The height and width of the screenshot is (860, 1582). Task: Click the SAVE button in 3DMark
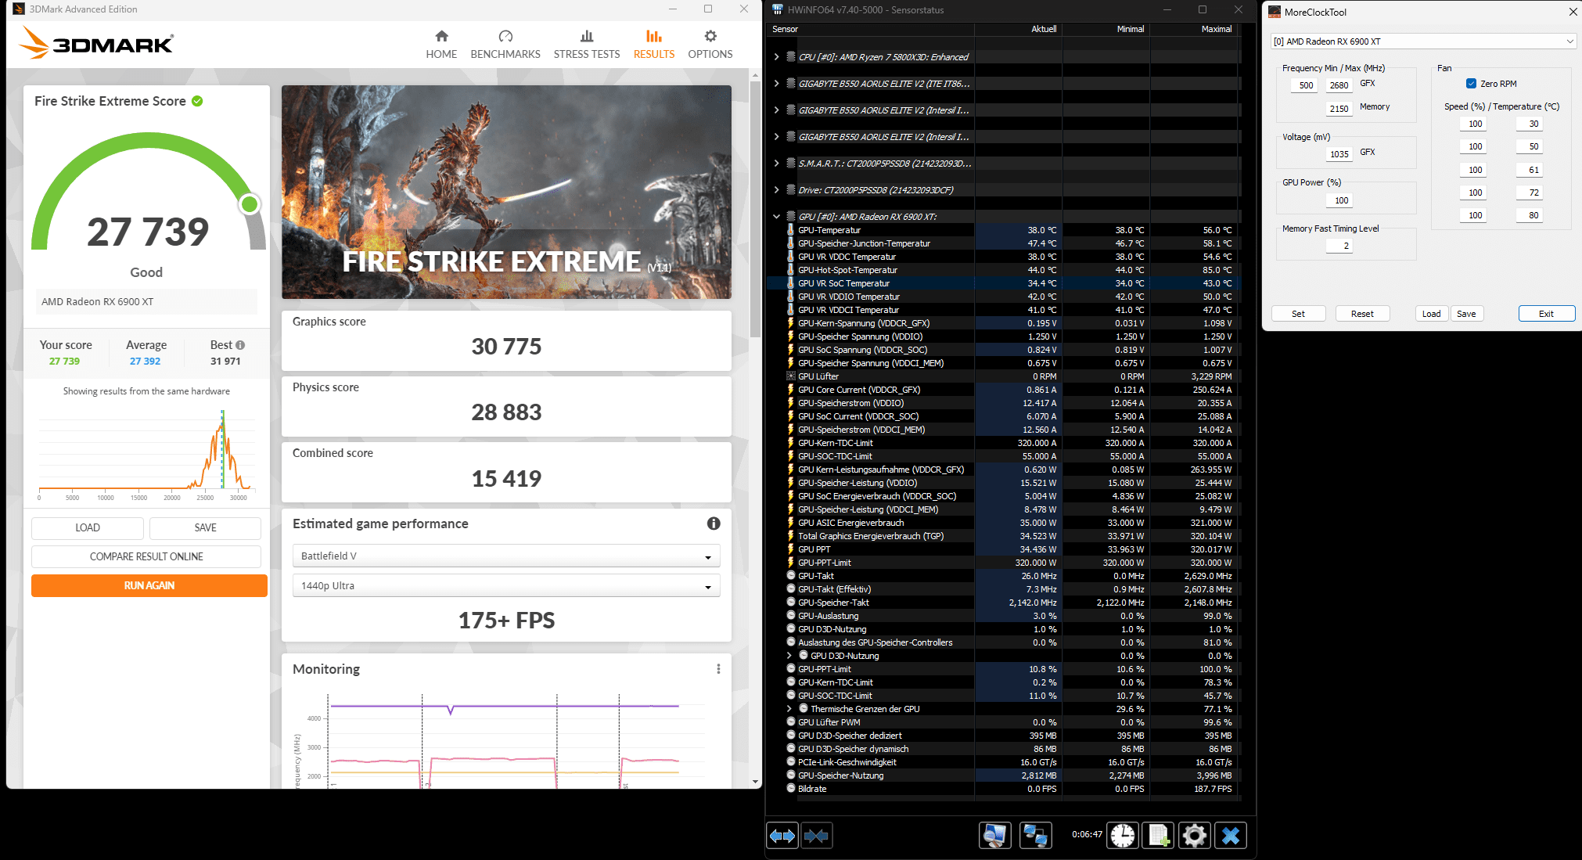(205, 527)
